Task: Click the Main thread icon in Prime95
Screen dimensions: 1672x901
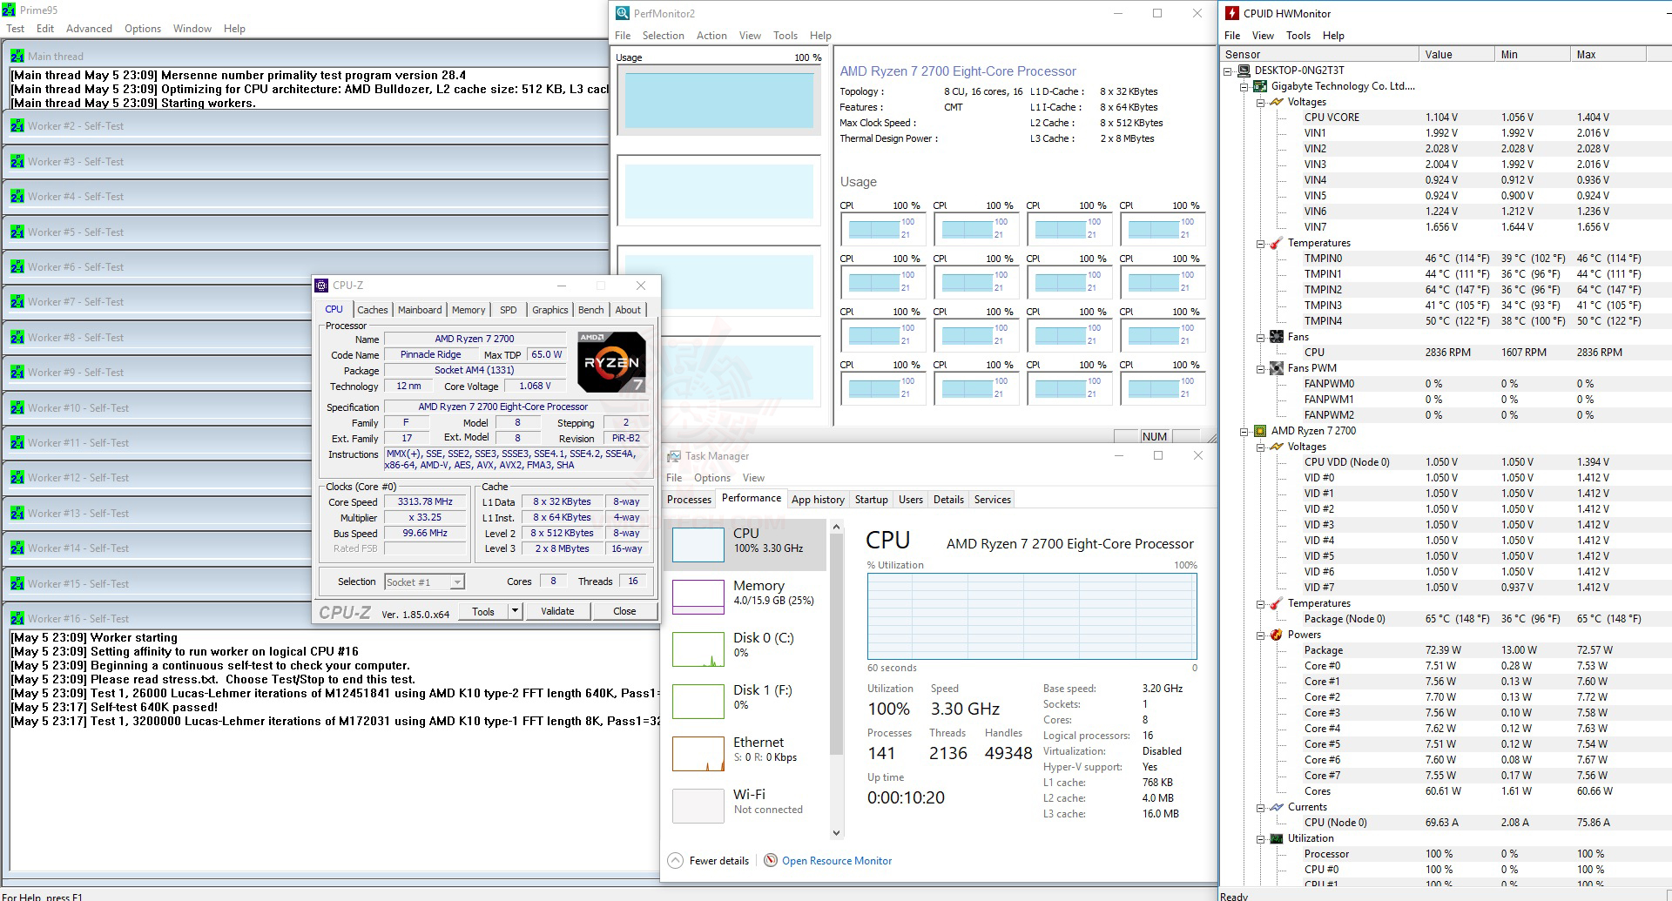Action: pos(18,55)
